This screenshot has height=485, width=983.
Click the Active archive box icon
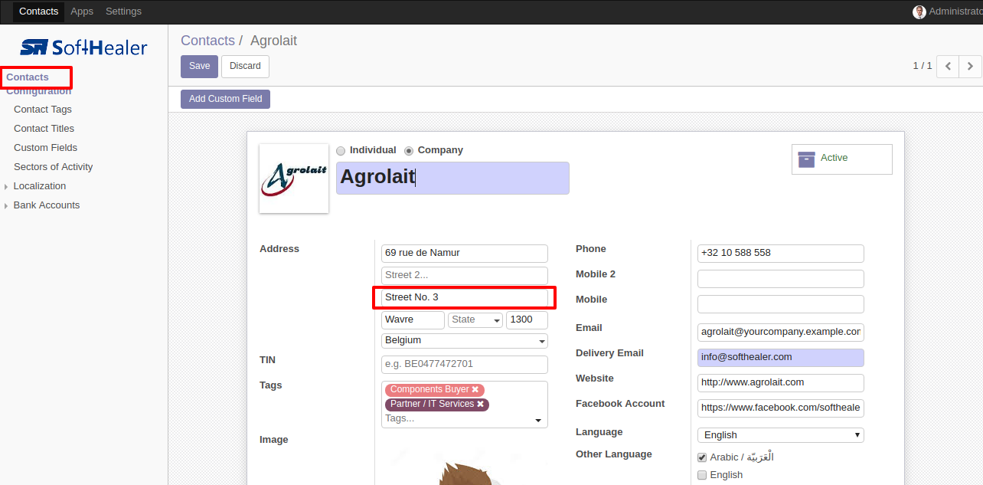click(806, 159)
